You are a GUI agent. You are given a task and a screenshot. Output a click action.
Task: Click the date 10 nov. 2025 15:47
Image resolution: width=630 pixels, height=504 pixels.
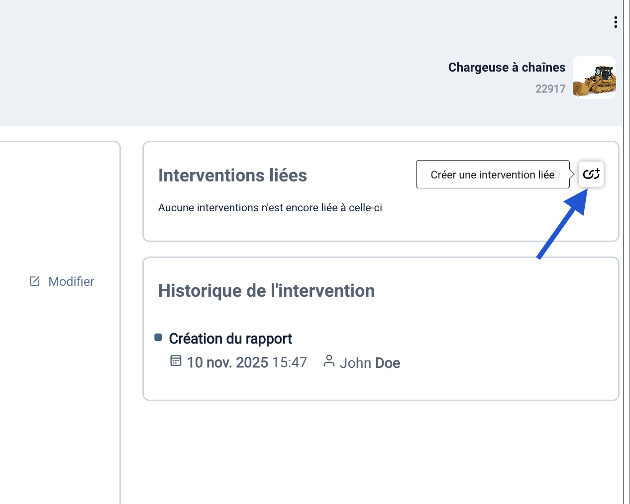pyautogui.click(x=247, y=363)
